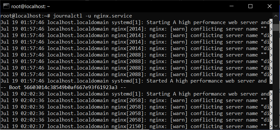
Task: Click the nginx[2014] line with server name ""
Action: [x=136, y=29]
